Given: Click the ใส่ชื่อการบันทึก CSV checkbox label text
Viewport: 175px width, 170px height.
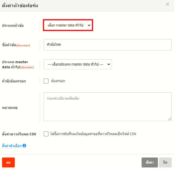Looking at the screenshot, I should click(x=93, y=134).
